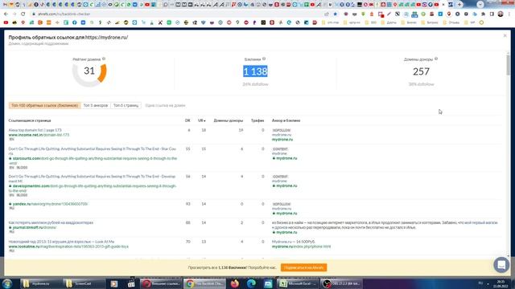The height and width of the screenshot is (289, 515).
Task: Switch to the Chrome Backlink Checker taskbar item
Action: [204, 283]
